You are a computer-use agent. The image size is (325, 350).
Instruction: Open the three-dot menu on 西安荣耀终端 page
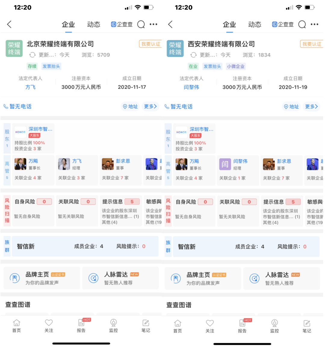[314, 24]
